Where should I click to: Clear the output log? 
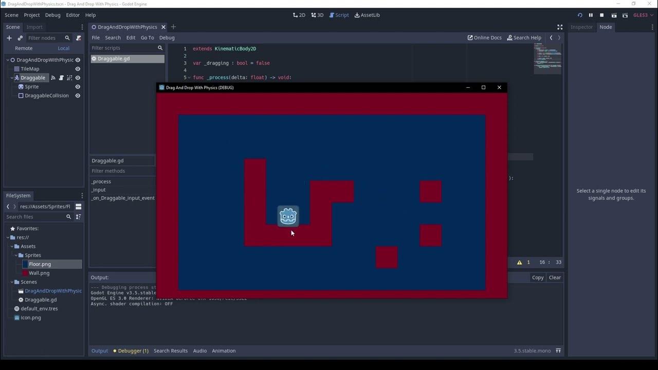click(555, 277)
